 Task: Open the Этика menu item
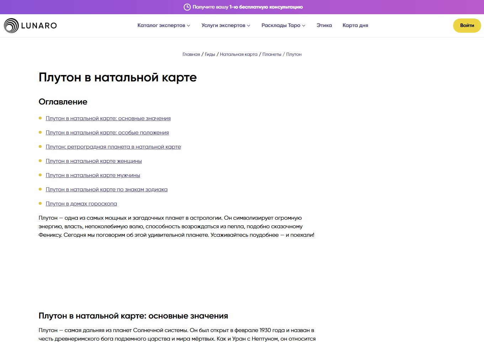(x=324, y=26)
